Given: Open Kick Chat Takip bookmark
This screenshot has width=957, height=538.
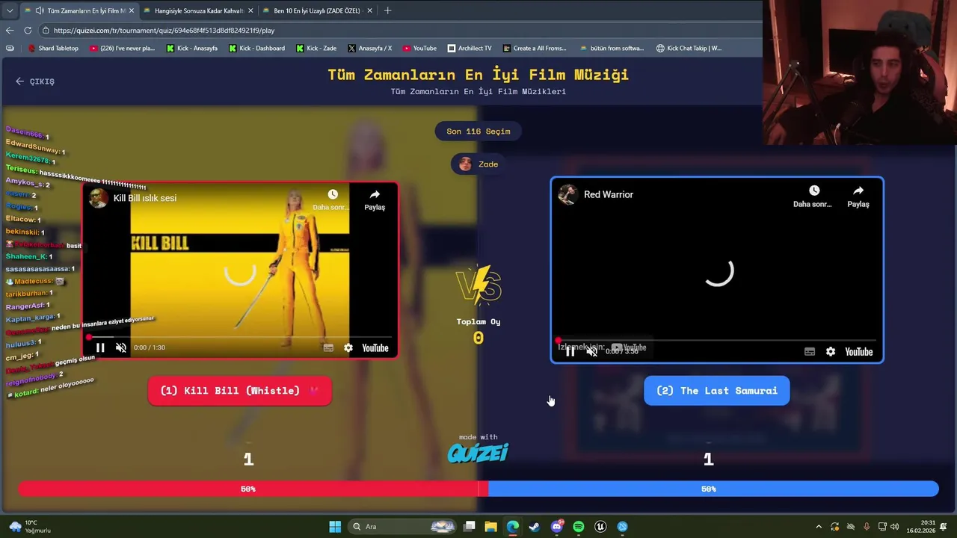Looking at the screenshot, I should click(689, 48).
